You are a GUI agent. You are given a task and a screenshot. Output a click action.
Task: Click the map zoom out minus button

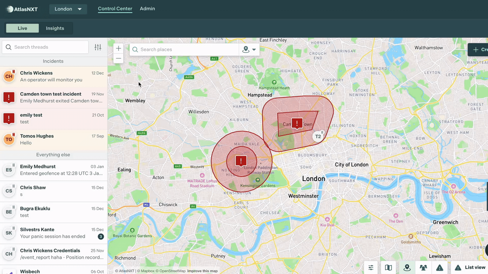(x=119, y=59)
